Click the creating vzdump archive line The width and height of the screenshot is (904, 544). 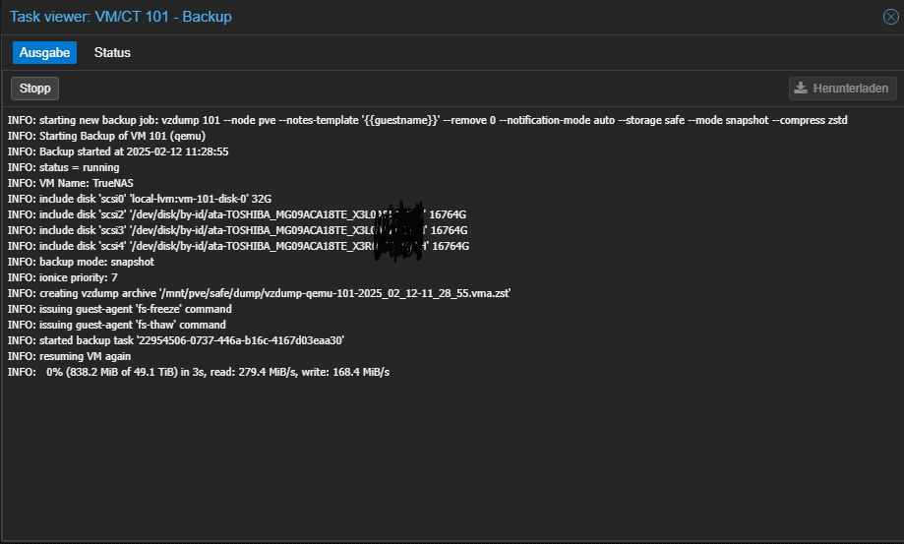point(259,293)
